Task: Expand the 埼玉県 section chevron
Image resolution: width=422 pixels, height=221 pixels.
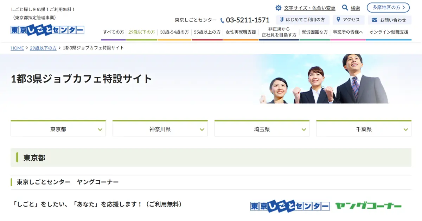Action: [x=304, y=129]
